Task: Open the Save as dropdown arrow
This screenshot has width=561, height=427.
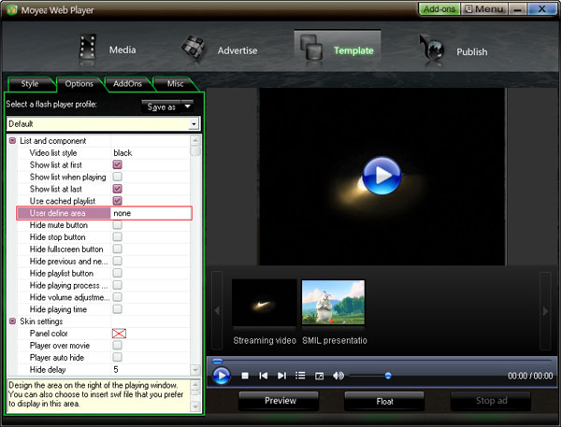Action: pos(188,107)
